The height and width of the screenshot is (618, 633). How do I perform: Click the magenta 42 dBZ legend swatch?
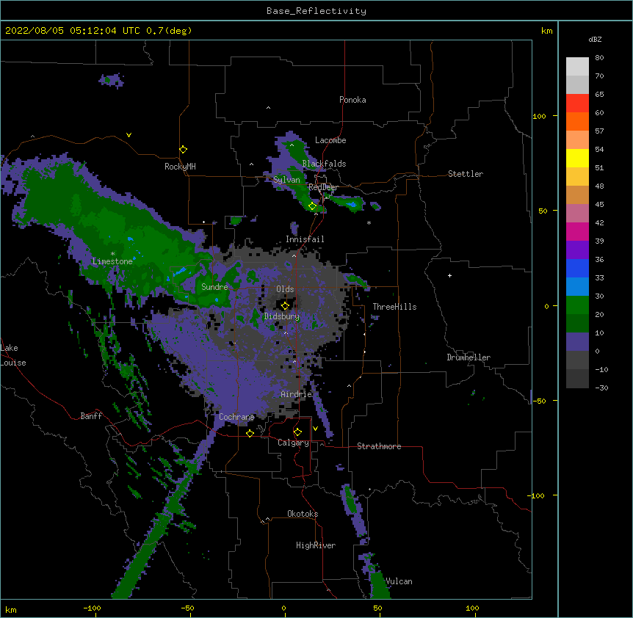pyautogui.click(x=577, y=231)
